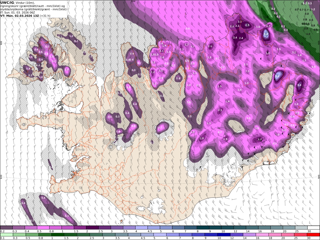Select the bright red swatch after bottom-row 30

pyautogui.click(x=313, y=234)
